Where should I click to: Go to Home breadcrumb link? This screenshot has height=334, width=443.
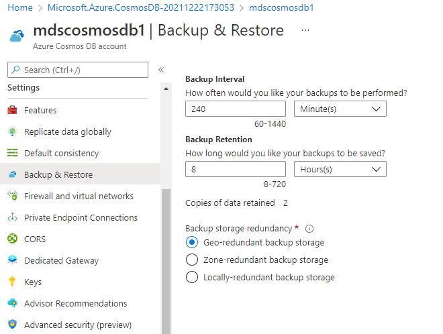point(20,7)
